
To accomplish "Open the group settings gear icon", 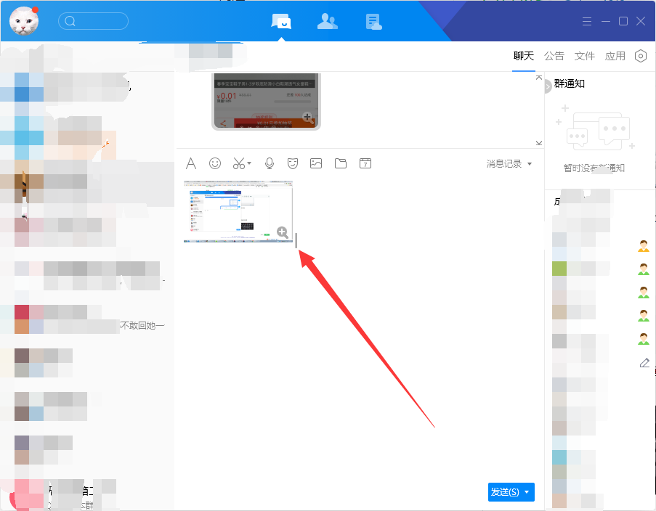I will (x=640, y=56).
